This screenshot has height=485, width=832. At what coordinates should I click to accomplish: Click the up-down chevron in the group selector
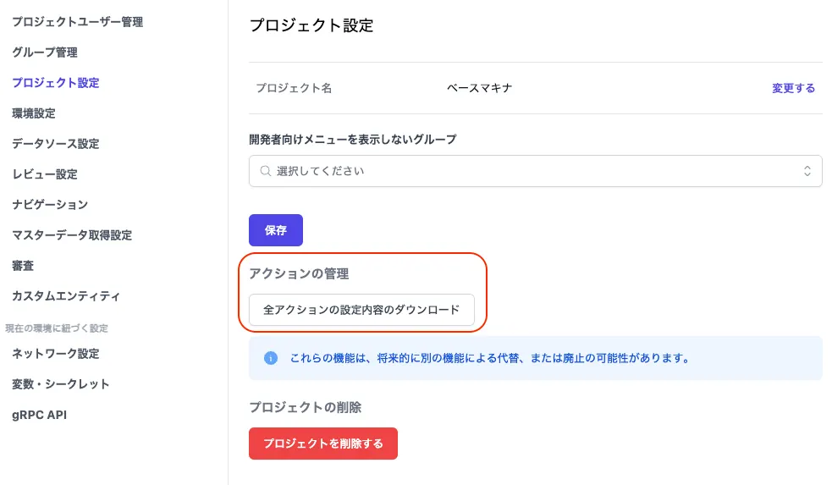coord(807,171)
